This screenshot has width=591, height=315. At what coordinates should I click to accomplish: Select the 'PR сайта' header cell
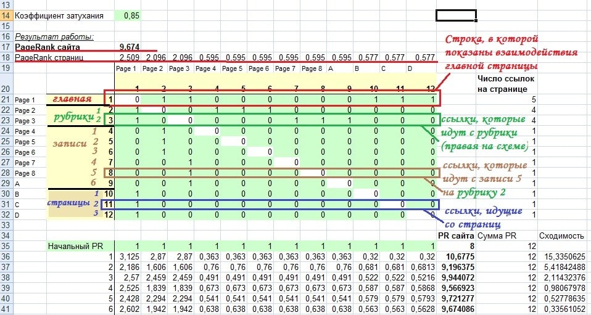coord(456,236)
